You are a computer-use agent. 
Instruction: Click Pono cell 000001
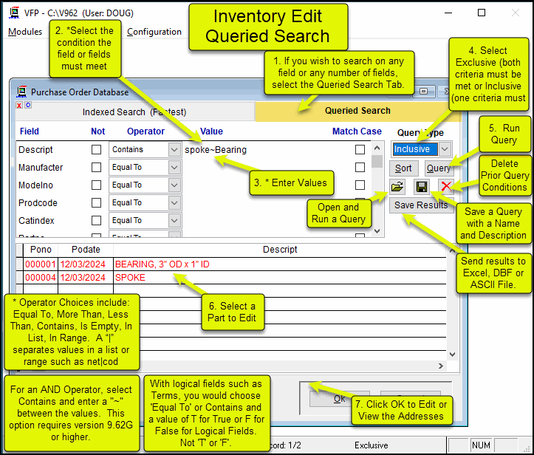coord(41,264)
